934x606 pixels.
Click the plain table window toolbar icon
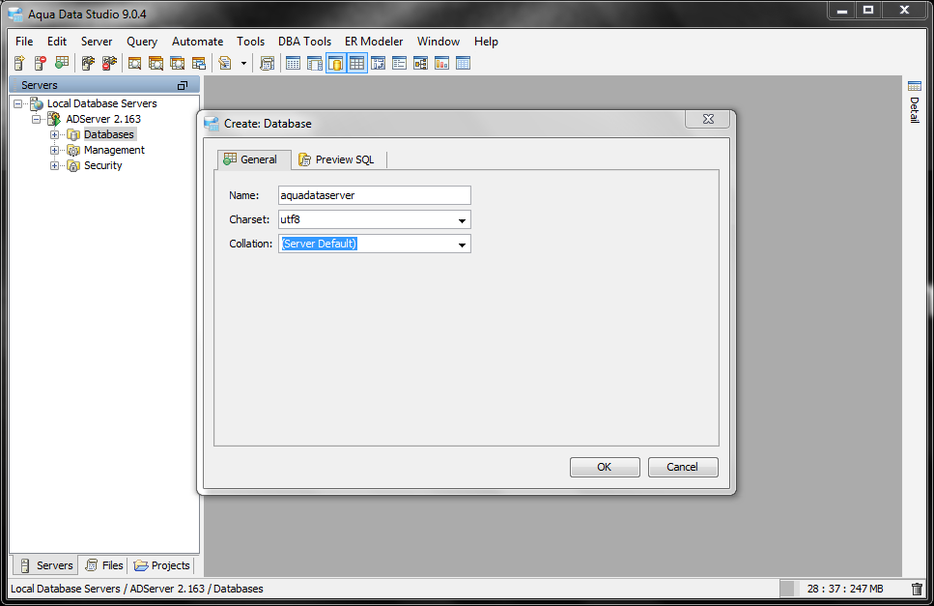pos(293,63)
